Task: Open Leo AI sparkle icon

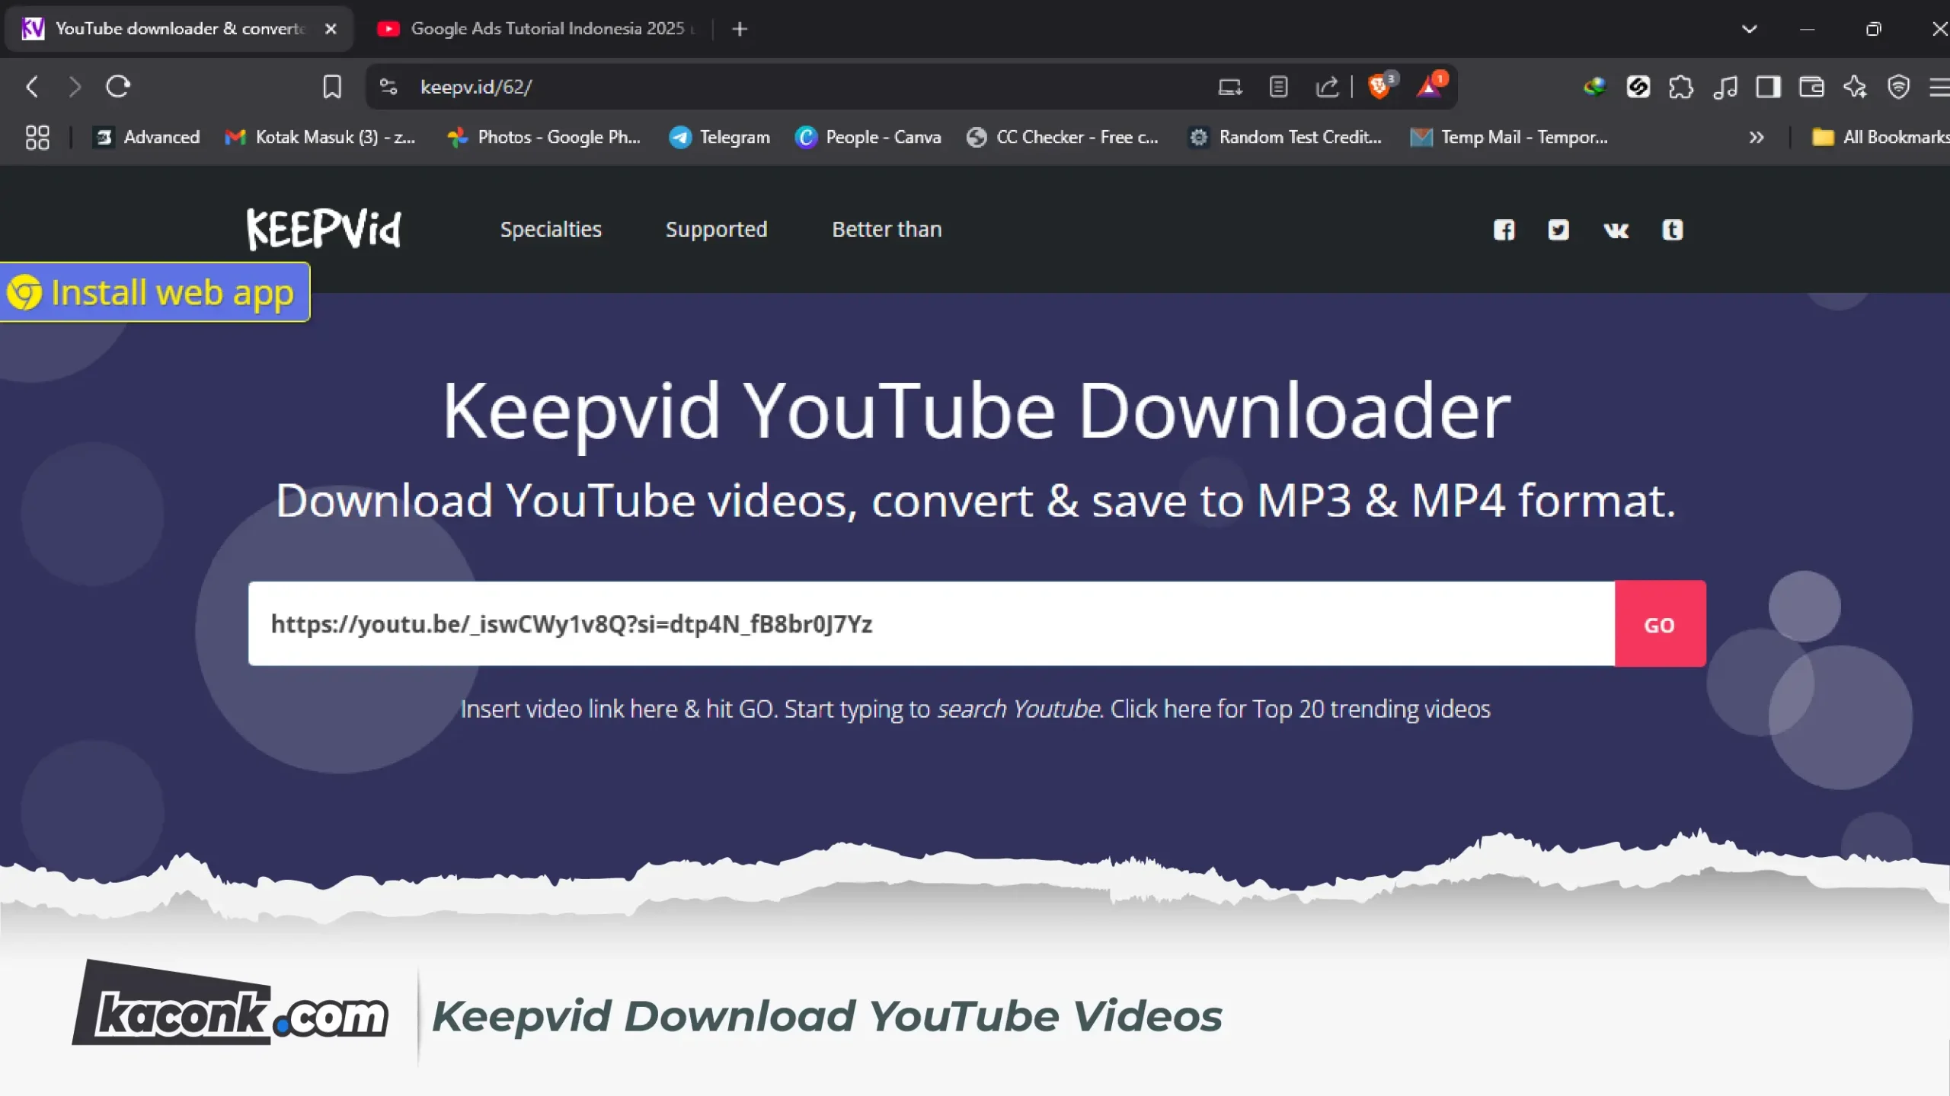Action: pos(1855,87)
